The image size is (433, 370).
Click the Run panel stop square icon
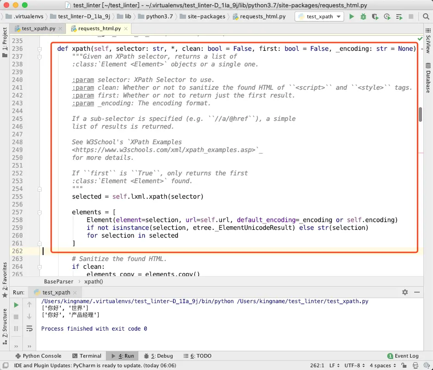[x=16, y=317]
